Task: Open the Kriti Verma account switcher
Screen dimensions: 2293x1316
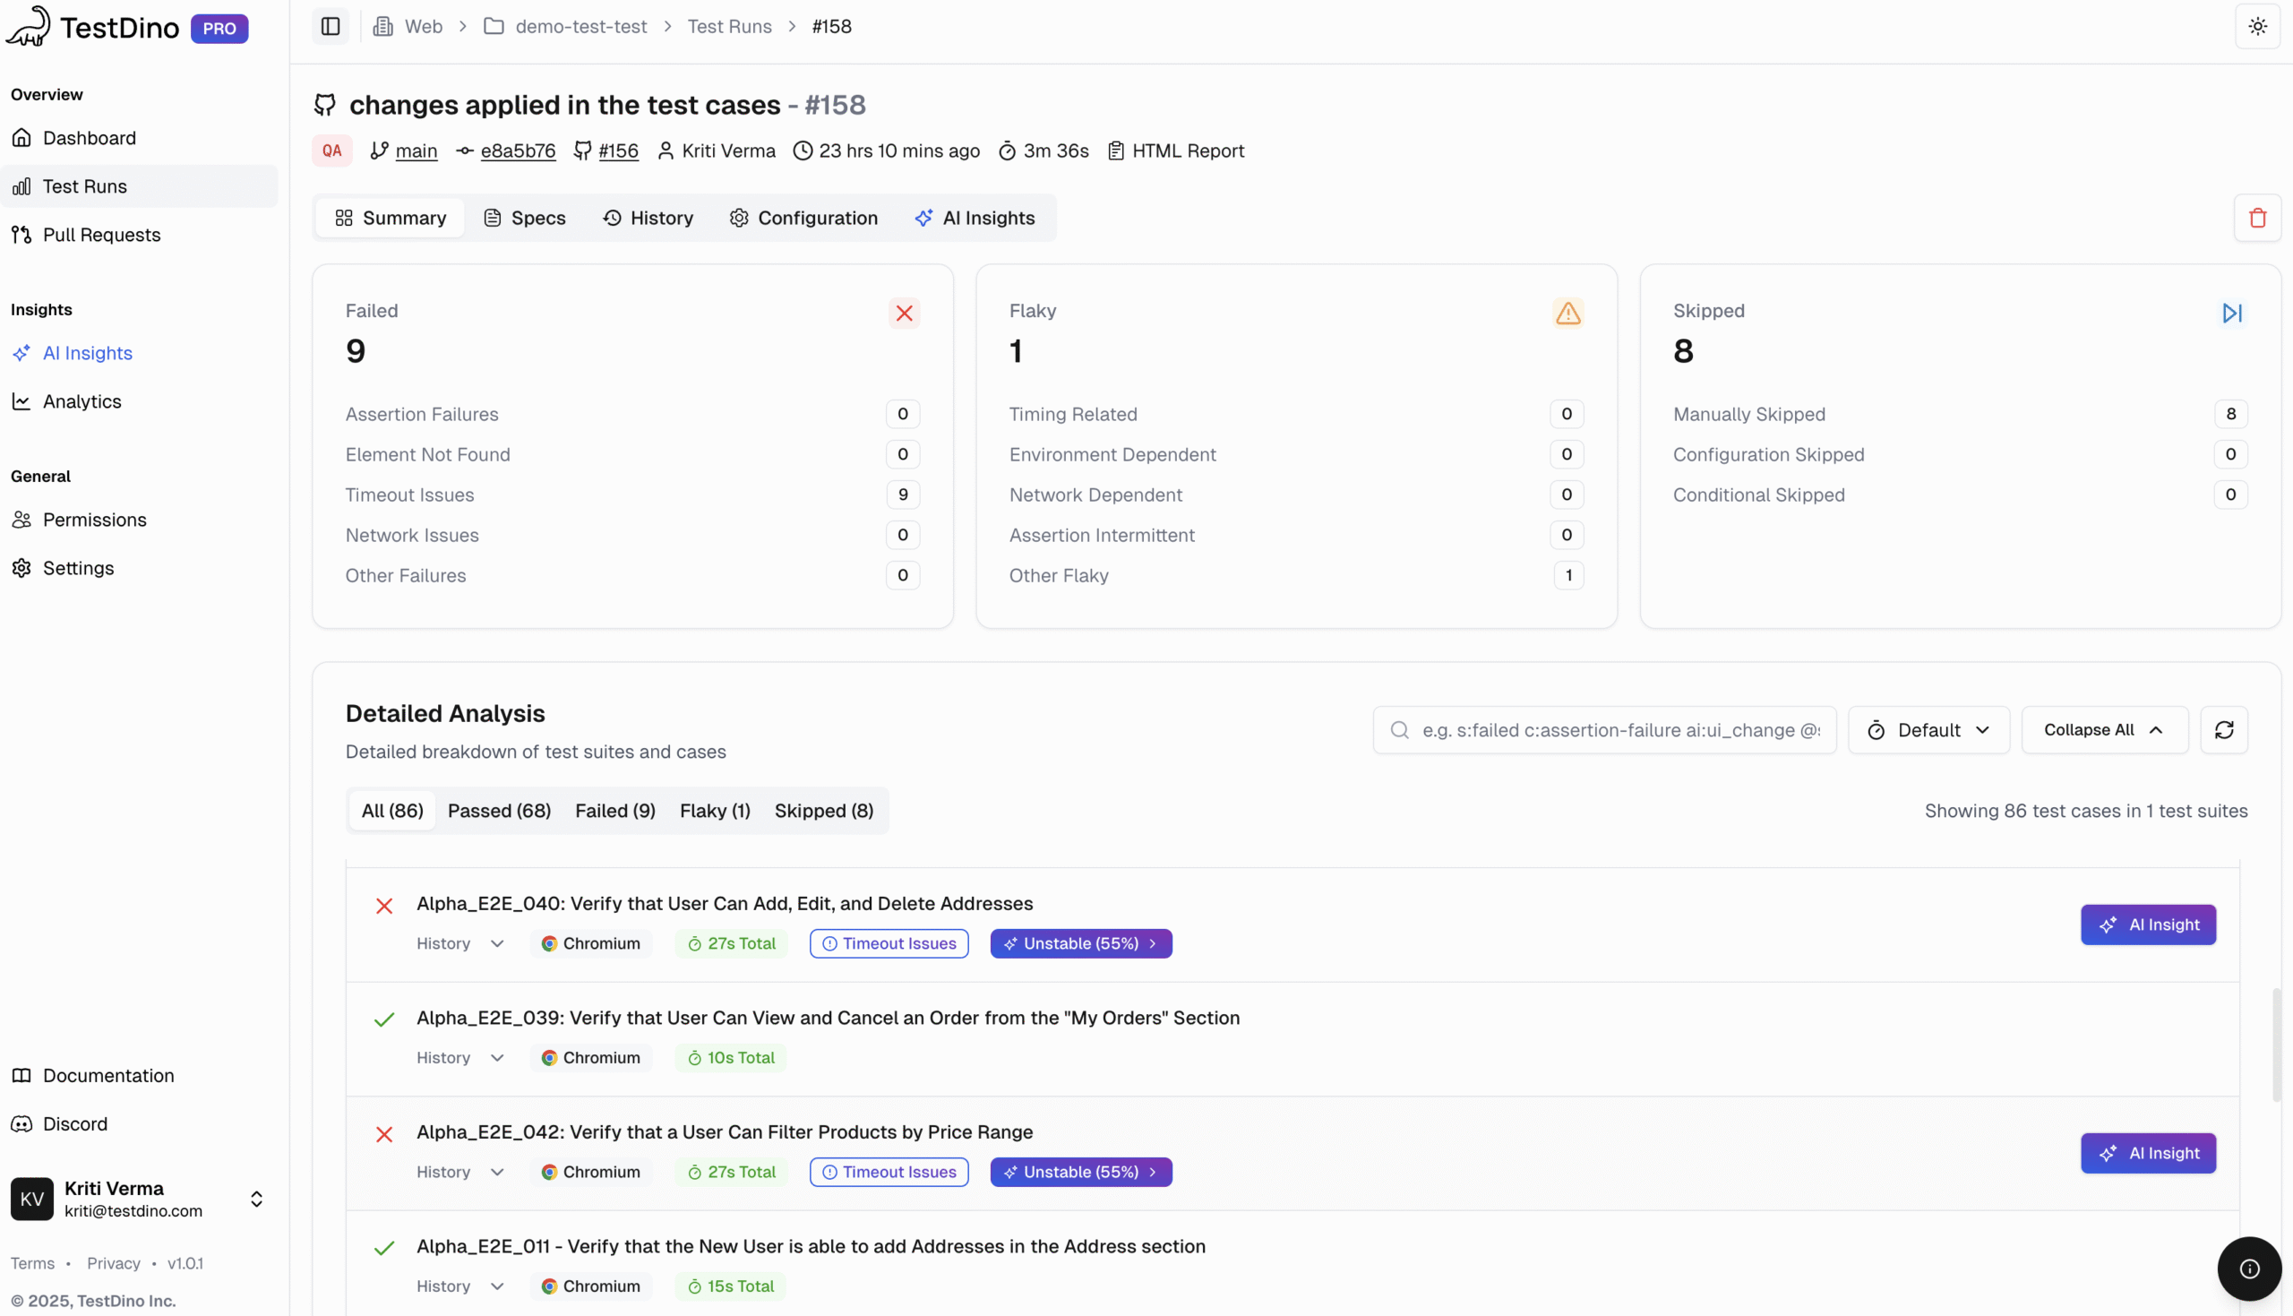Action: point(256,1199)
